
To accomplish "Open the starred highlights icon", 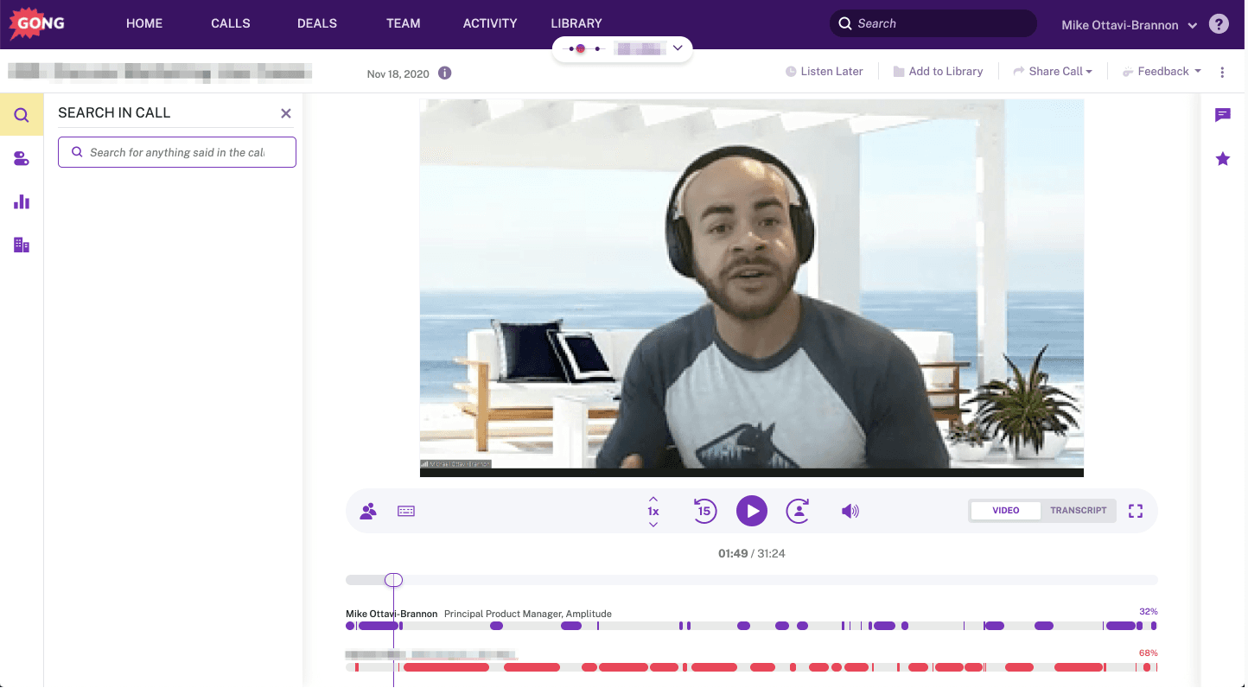I will [x=1222, y=159].
